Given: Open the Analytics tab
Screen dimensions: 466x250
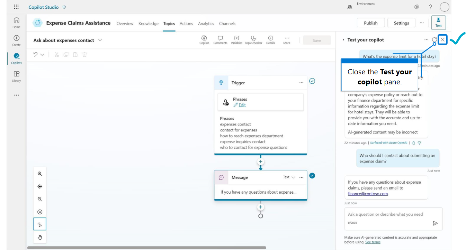Looking at the screenshot, I should click(x=206, y=24).
